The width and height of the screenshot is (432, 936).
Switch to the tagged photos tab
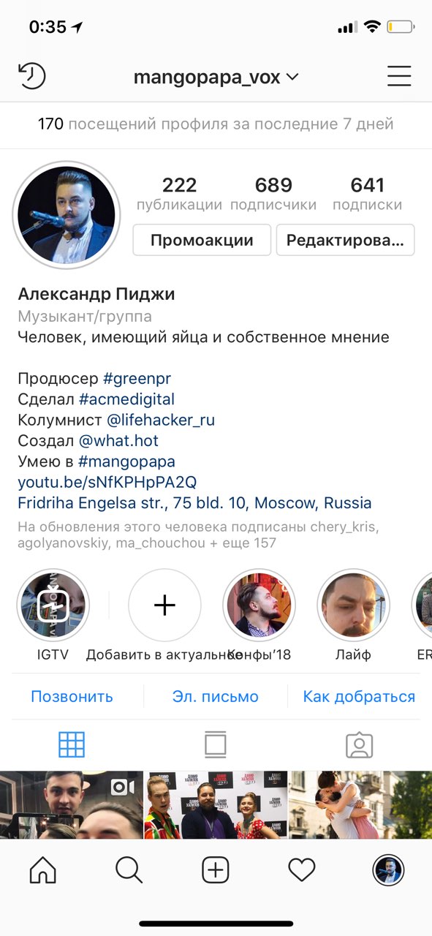(x=359, y=744)
